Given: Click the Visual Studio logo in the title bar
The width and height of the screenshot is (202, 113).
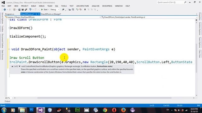Looking at the screenshot, I should (x=3, y=3).
